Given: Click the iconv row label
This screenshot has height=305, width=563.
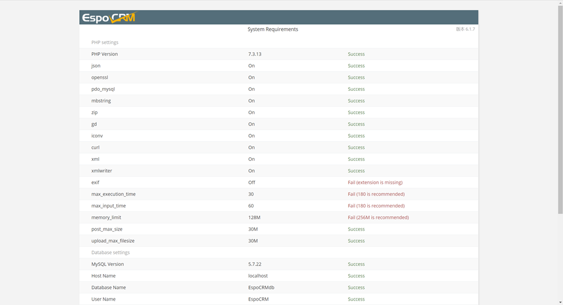Looking at the screenshot, I should (97, 135).
